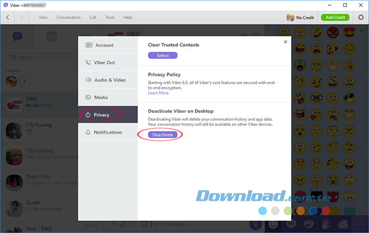
Task: Close the sticker panel
Action: coord(362,31)
